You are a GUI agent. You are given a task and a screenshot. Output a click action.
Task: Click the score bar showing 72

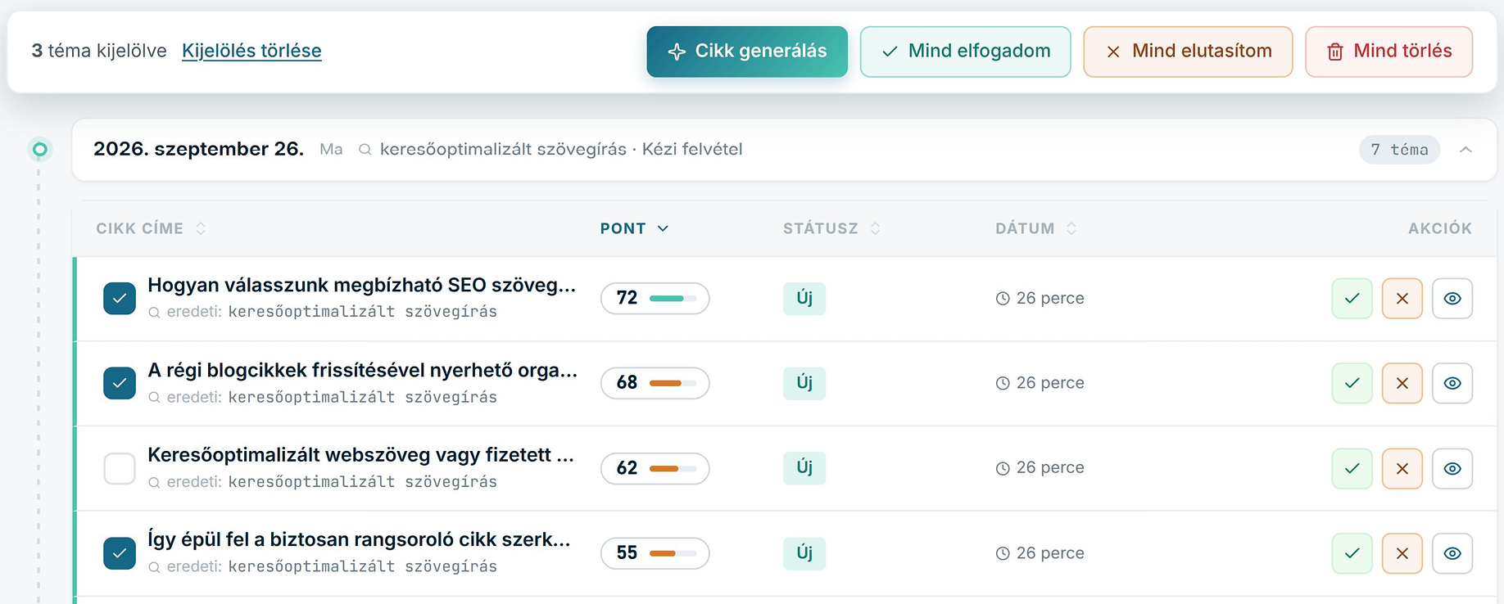point(673,299)
